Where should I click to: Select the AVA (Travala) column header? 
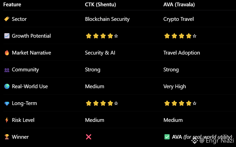[179, 5]
